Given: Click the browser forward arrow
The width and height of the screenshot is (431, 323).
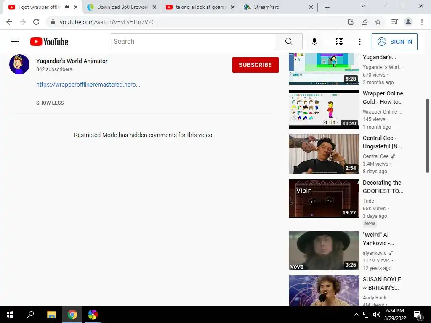Looking at the screenshot, I should 23,22.
